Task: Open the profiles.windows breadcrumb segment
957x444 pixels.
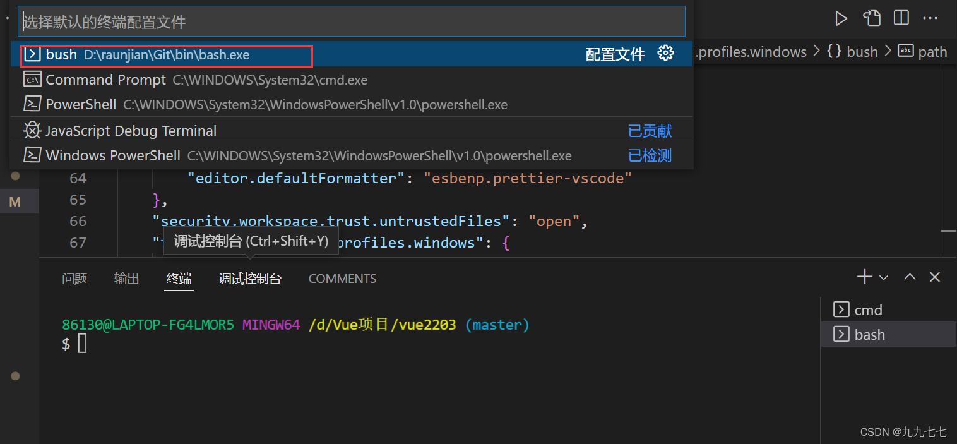Action: coord(750,52)
